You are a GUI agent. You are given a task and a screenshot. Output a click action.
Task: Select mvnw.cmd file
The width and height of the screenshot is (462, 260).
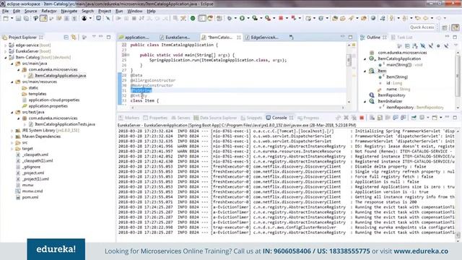[32, 191]
